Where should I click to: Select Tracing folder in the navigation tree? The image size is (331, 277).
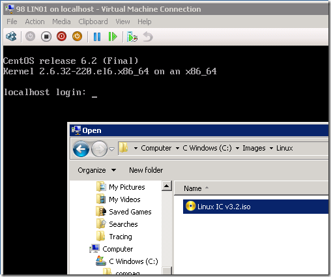(x=121, y=237)
